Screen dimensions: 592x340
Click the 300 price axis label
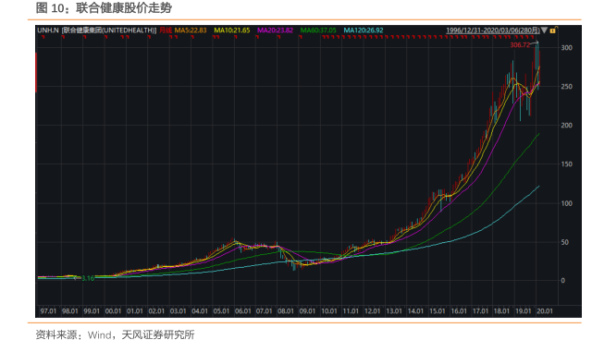click(567, 47)
